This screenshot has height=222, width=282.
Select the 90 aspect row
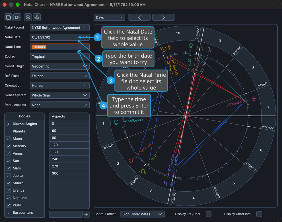click(x=69, y=138)
